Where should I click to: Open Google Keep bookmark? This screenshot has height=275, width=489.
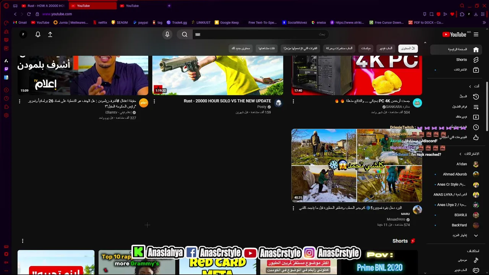point(227,23)
